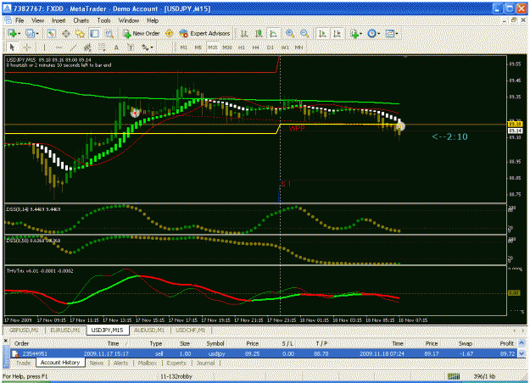Open the Help menu
The image size is (530, 383).
tap(153, 20)
